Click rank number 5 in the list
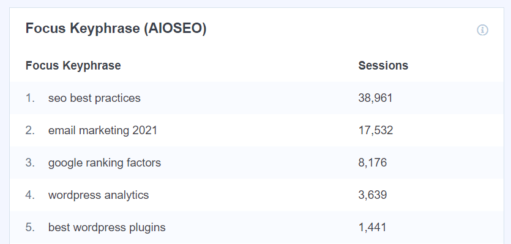 click(30, 228)
